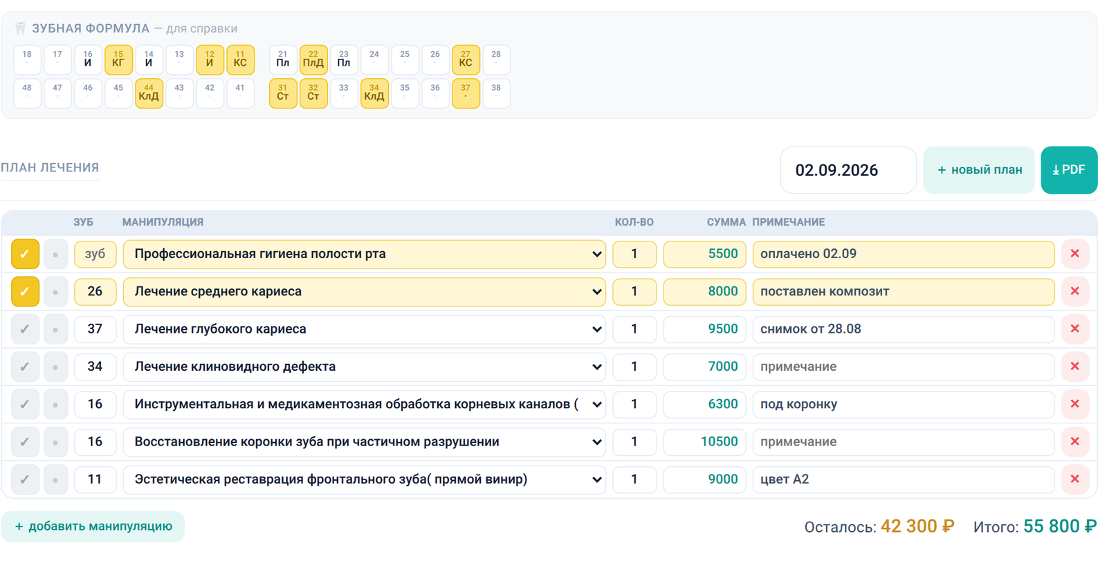The image size is (1107, 579).
Task: Click dot button in tooth 34 row
Action: [x=55, y=367]
